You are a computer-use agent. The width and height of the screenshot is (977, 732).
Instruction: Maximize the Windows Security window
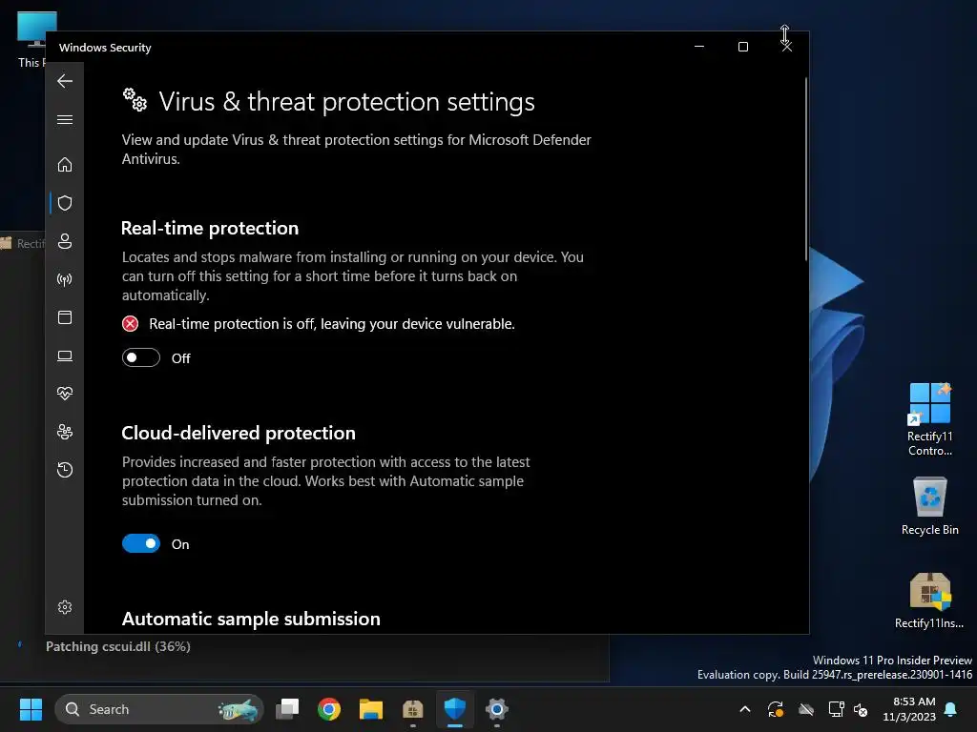tap(742, 47)
